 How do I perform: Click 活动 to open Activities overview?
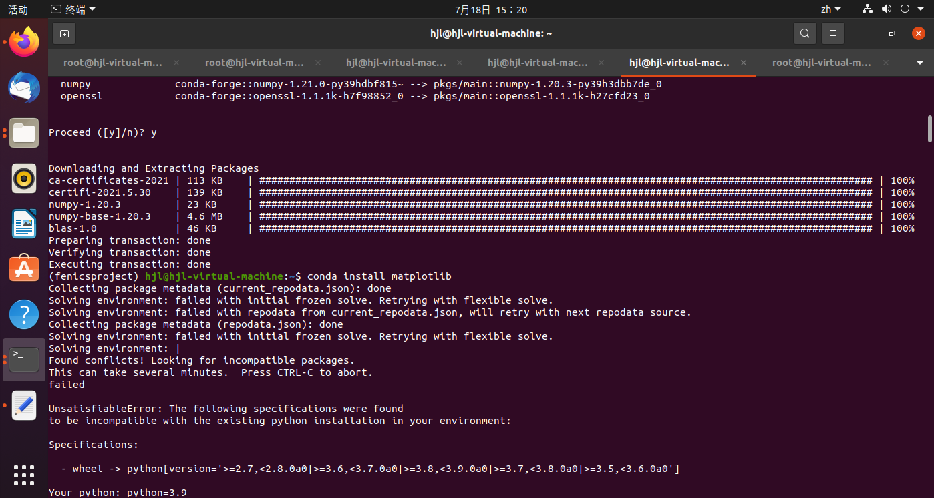click(x=17, y=9)
